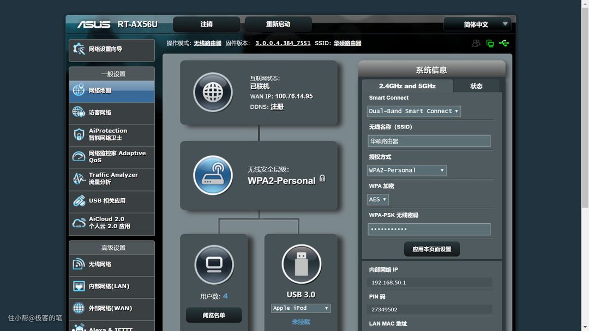
Task: Click the SSID wireless name input field
Action: tap(429, 141)
